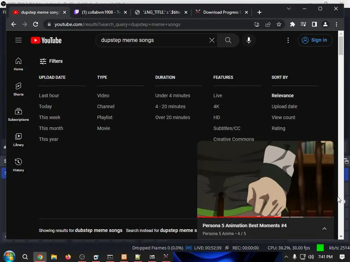Click the YouTube logo
This screenshot has height=262, width=350.
pos(46,40)
